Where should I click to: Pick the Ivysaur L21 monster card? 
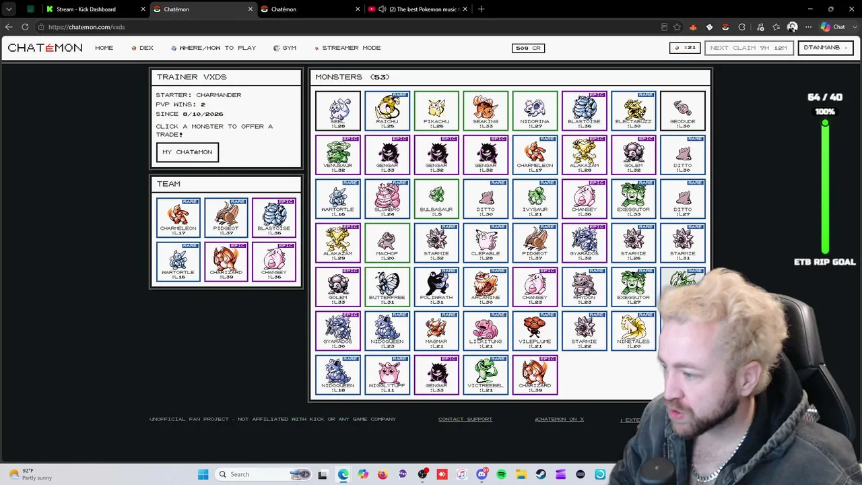pos(535,199)
